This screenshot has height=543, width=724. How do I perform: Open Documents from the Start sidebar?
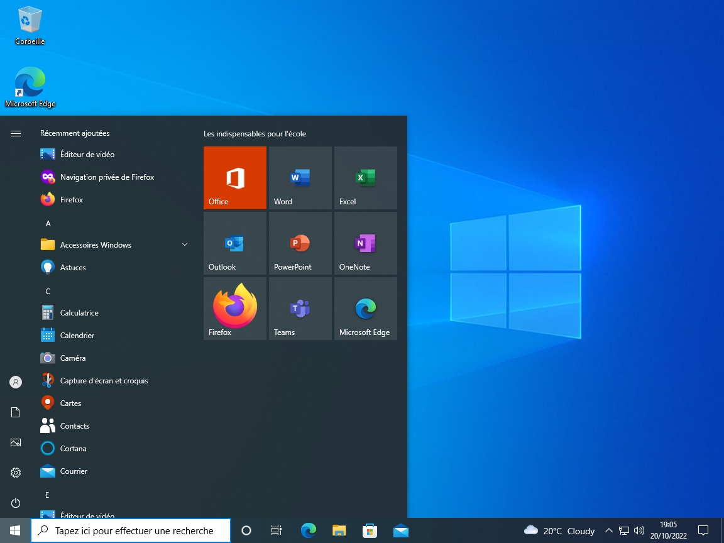tap(16, 412)
